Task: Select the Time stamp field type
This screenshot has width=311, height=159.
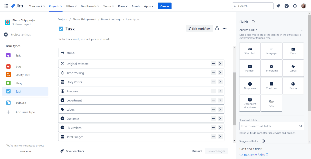Action: click(x=271, y=68)
